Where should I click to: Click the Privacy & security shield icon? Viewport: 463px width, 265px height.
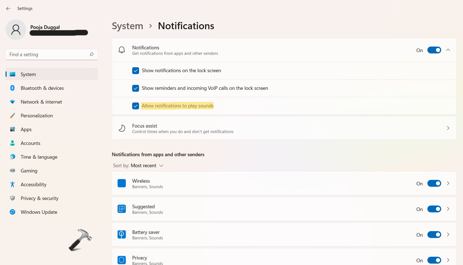(12, 198)
